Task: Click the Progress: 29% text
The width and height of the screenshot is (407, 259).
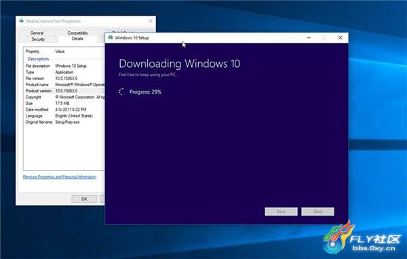Action: pyautogui.click(x=145, y=92)
